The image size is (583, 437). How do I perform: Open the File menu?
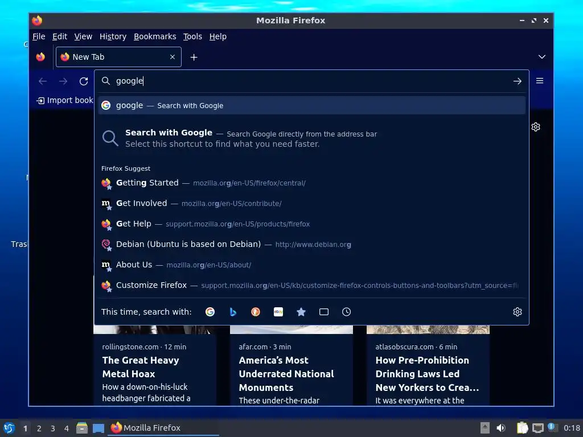pos(39,36)
